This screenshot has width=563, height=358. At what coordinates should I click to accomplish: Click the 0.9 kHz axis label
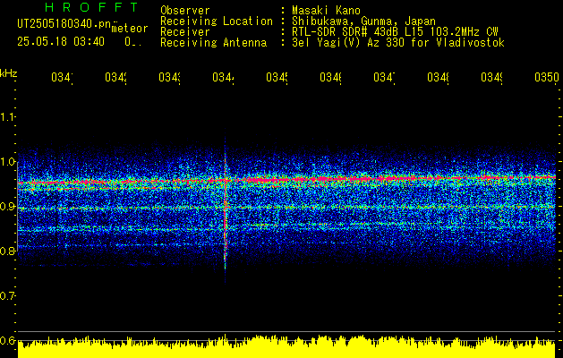click(x=8, y=206)
